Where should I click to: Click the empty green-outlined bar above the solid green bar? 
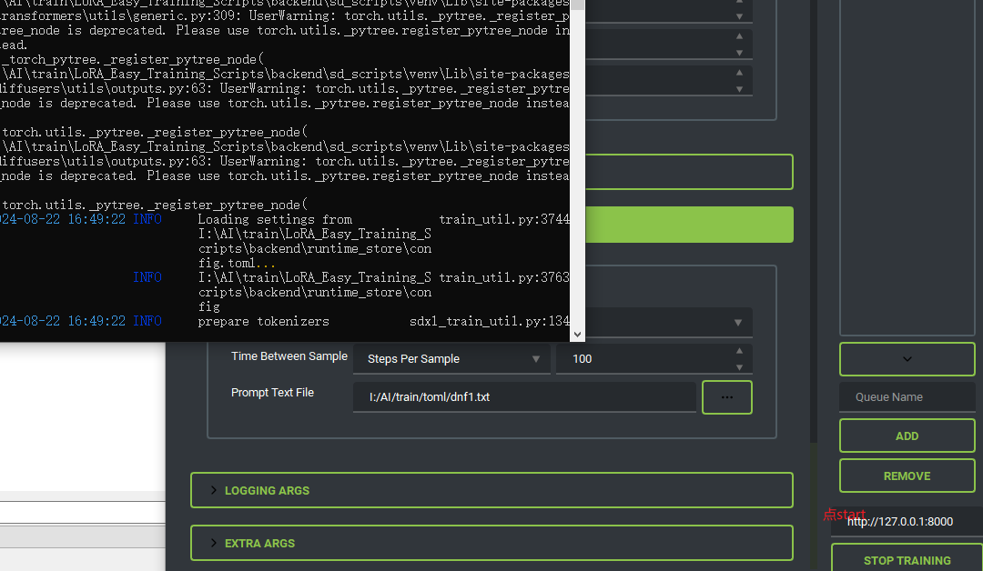click(683, 172)
